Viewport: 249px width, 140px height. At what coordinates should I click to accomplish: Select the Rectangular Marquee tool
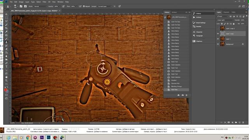pos(6,17)
